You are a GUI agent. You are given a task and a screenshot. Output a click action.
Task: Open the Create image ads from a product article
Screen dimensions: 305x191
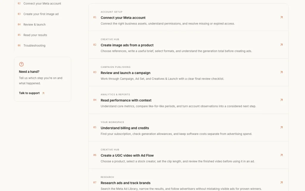click(x=127, y=45)
